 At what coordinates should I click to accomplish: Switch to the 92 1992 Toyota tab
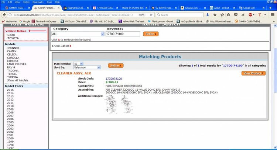point(164,8)
